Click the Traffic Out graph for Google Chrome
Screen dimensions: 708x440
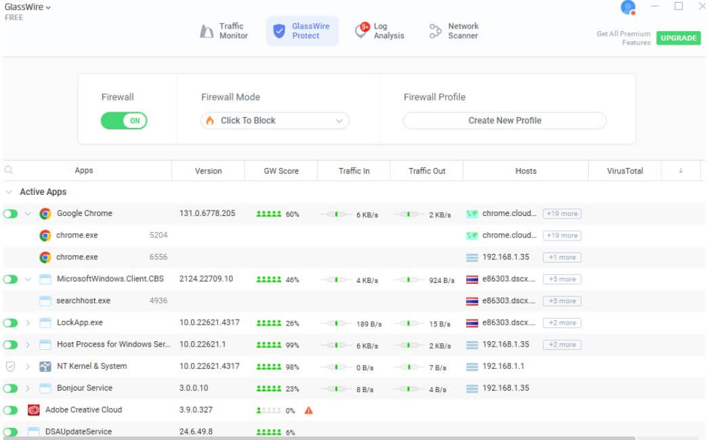click(409, 215)
